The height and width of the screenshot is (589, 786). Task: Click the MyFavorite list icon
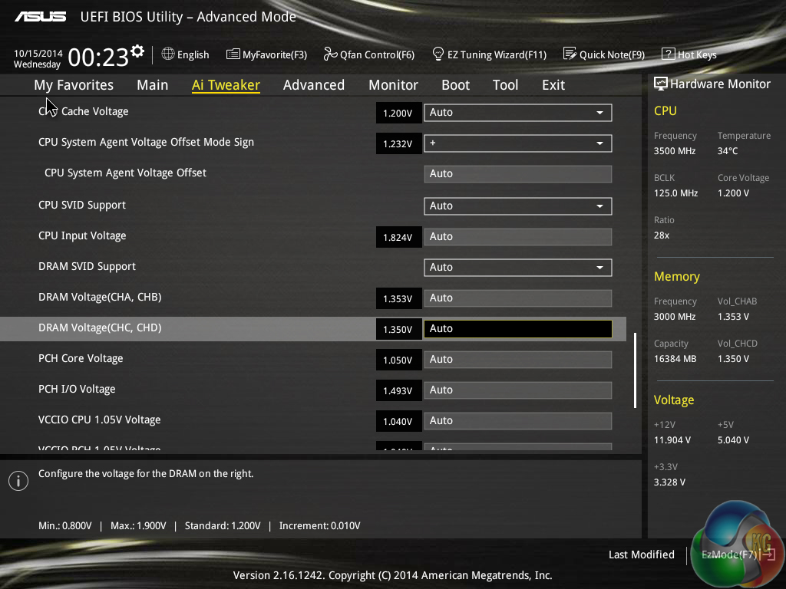[233, 54]
